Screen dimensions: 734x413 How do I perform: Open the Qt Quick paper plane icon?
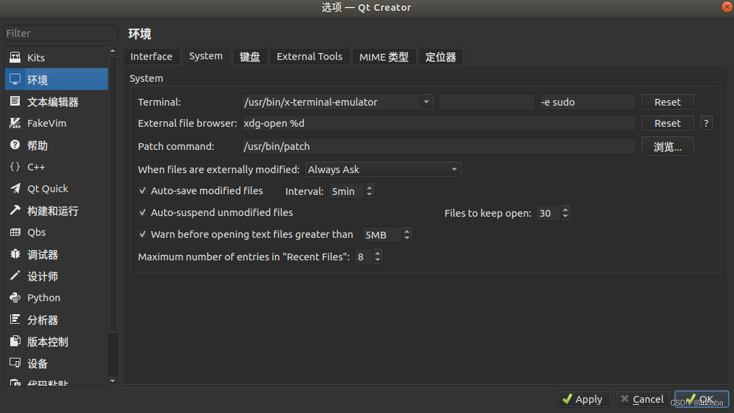[15, 188]
